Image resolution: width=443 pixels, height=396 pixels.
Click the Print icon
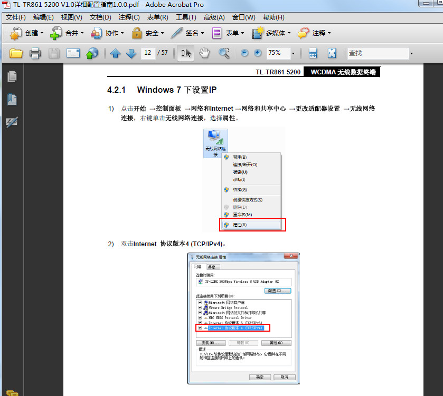pos(35,53)
